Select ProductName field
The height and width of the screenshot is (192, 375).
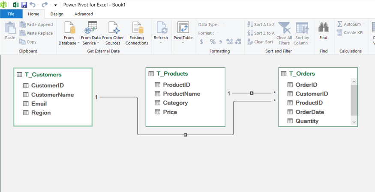[x=182, y=93]
